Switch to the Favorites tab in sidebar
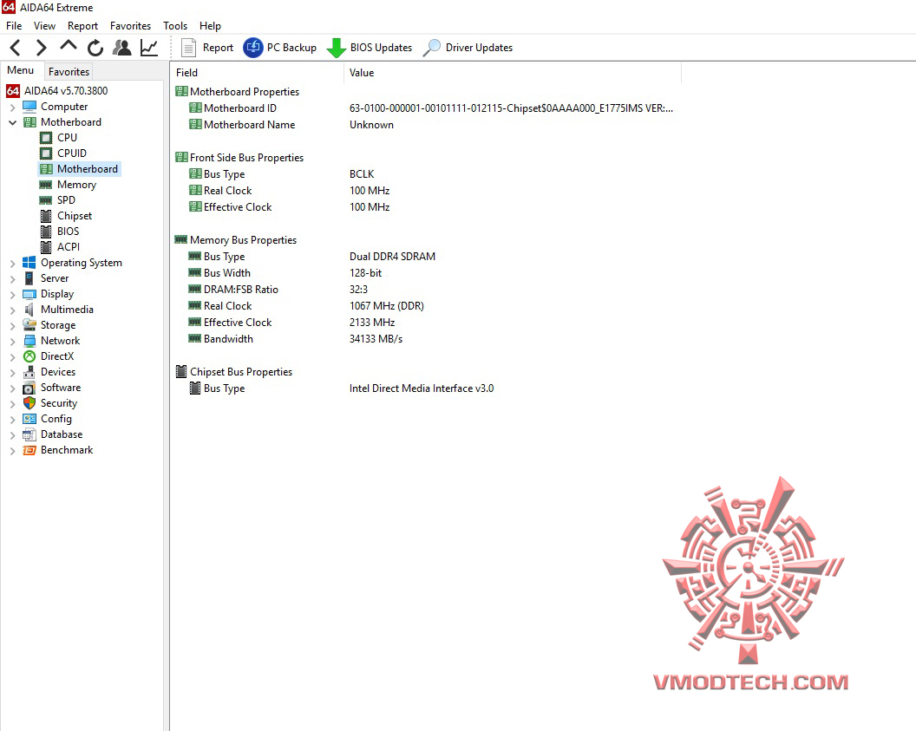Image resolution: width=916 pixels, height=731 pixels. click(x=69, y=72)
